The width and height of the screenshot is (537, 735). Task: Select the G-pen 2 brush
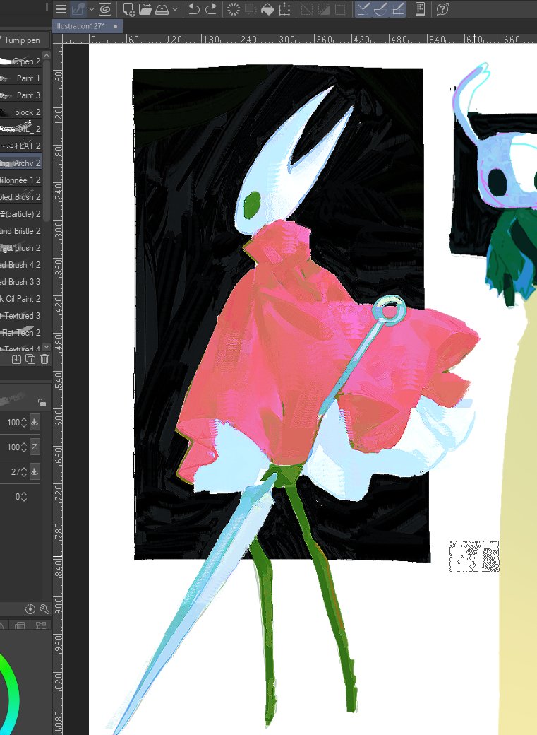(x=20, y=61)
